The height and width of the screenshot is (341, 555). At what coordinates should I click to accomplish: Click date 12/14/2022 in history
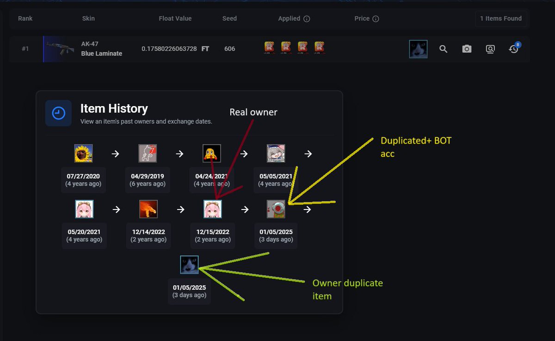click(148, 232)
